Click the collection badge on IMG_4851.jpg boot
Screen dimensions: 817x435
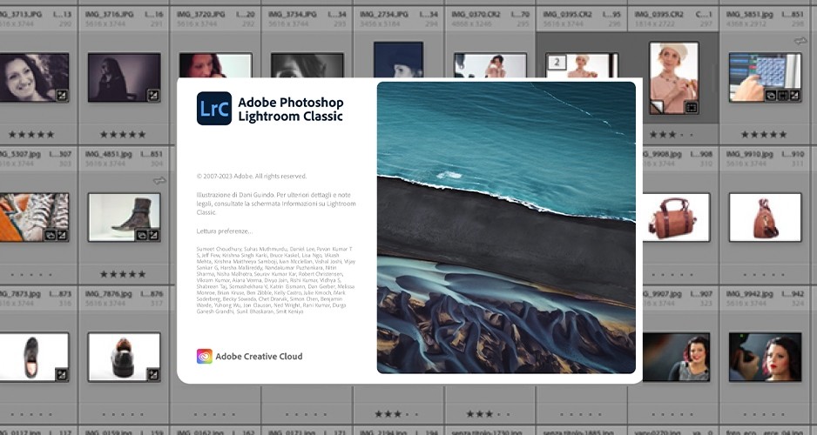click(142, 235)
